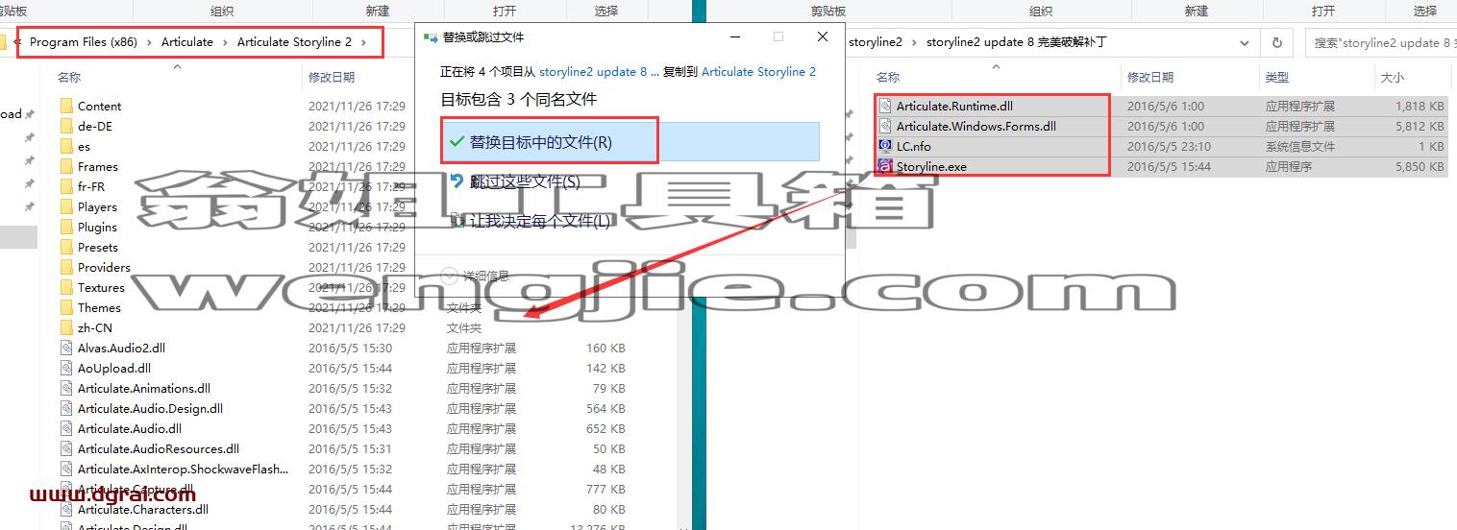Expand 详细信息 in the replace dialog
Viewport: 1457px width, 530px height.
pyautogui.click(x=475, y=276)
